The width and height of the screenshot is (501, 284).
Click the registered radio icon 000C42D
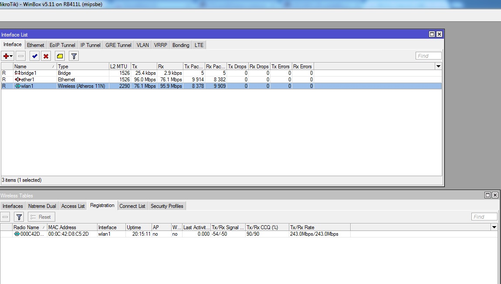17,234
